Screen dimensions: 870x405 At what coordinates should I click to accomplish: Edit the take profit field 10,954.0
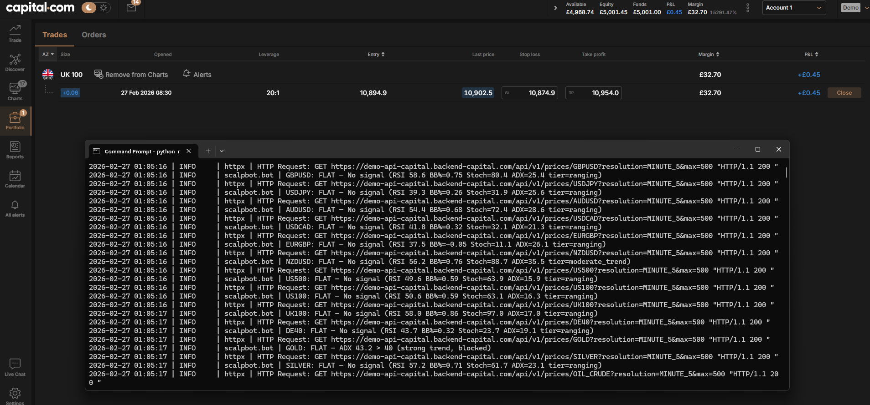click(x=594, y=93)
